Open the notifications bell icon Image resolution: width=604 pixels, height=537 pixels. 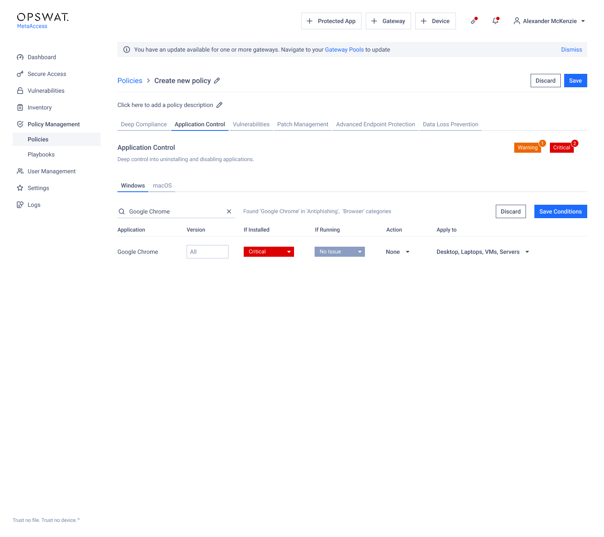tap(495, 21)
